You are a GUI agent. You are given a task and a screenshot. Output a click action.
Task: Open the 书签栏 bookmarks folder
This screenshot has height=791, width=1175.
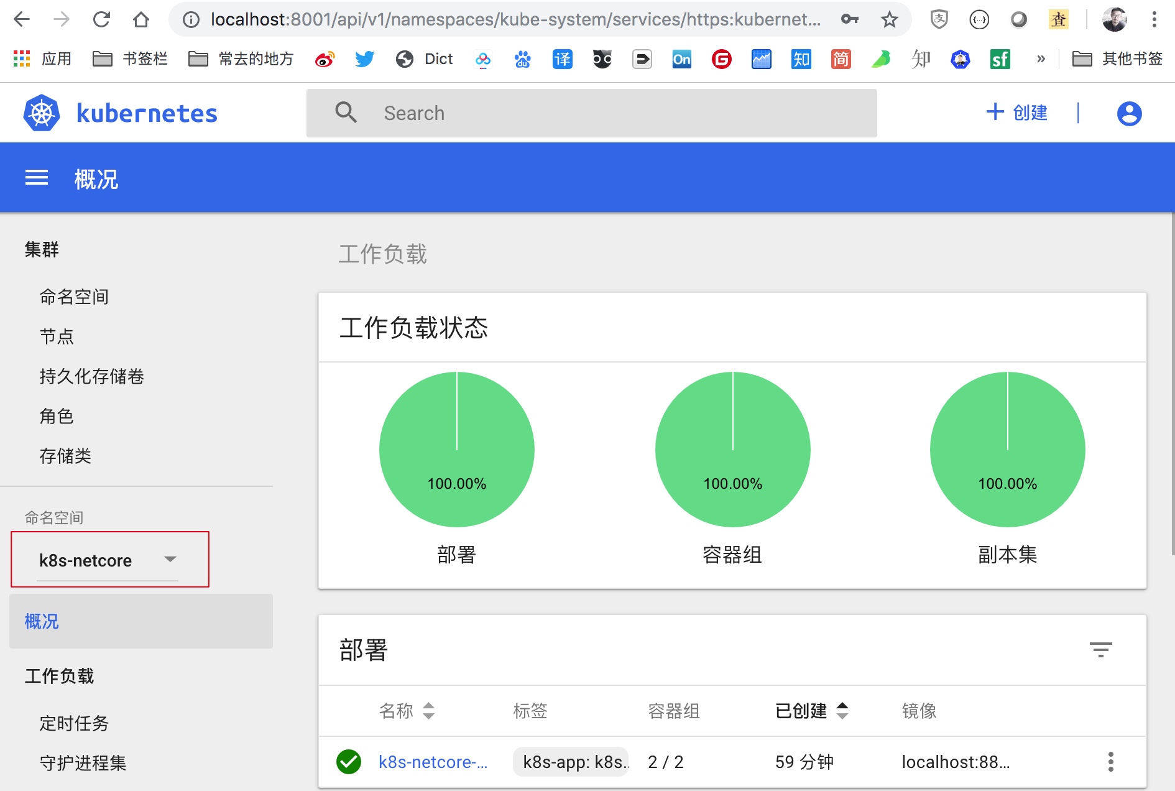coord(130,59)
